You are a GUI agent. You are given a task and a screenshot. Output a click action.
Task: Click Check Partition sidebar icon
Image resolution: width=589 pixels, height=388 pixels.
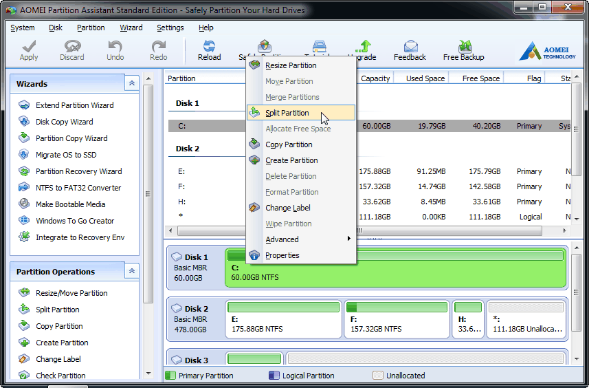(24, 375)
